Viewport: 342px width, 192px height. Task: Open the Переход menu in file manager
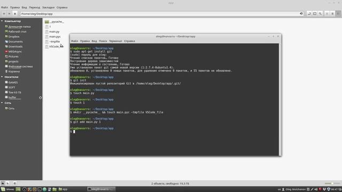point(34,7)
